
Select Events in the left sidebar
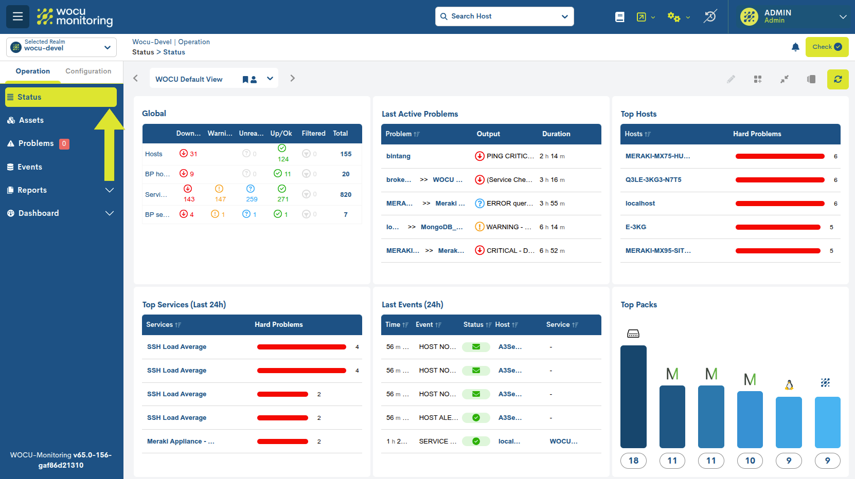[30, 167]
